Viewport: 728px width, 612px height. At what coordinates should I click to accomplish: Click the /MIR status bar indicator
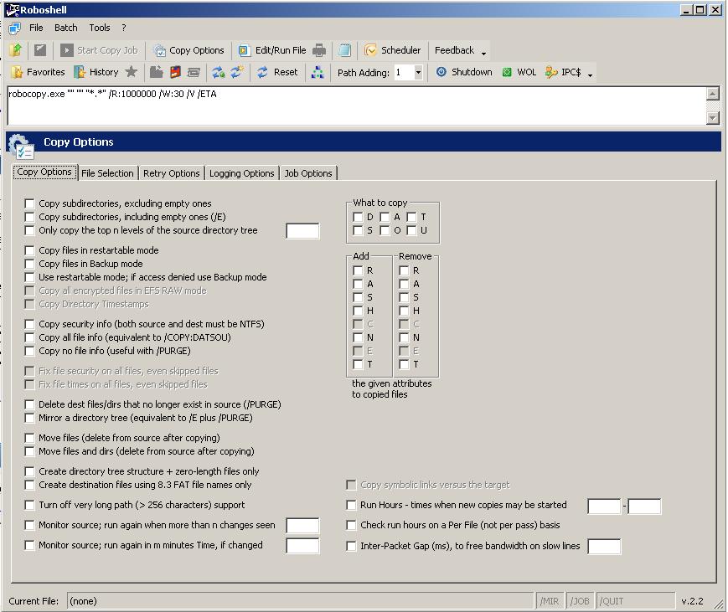click(x=550, y=601)
